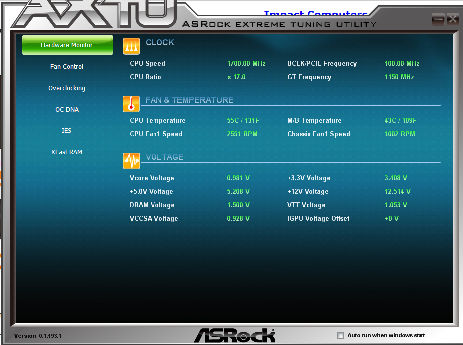This screenshot has height=345, width=463.
Task: Close the AXTU utility window
Action: tap(452, 20)
